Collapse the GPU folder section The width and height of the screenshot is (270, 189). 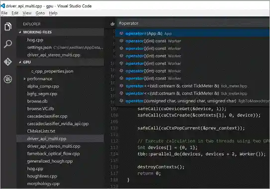pos(61,62)
